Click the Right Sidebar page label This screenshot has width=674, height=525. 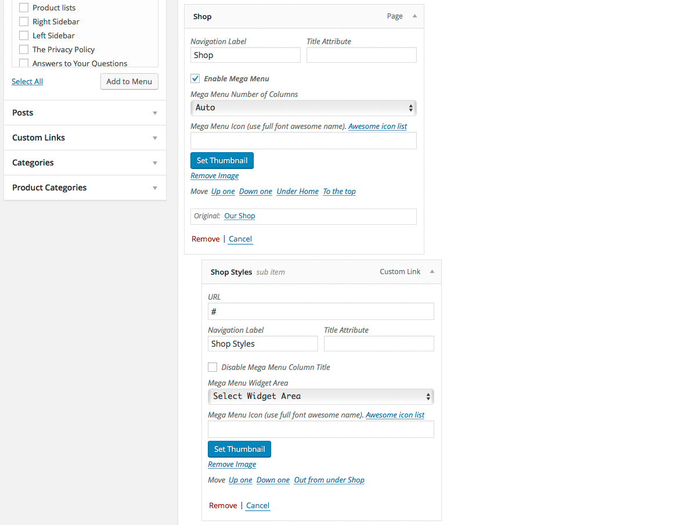(x=56, y=21)
